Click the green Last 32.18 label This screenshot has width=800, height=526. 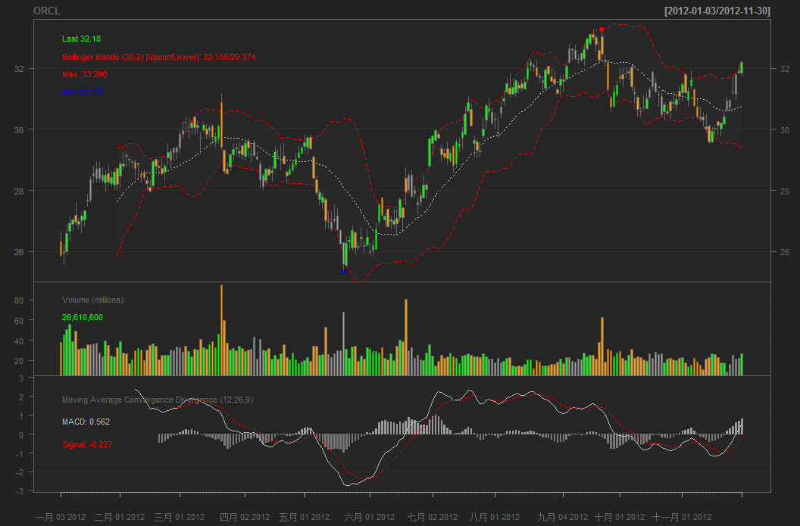(81, 39)
